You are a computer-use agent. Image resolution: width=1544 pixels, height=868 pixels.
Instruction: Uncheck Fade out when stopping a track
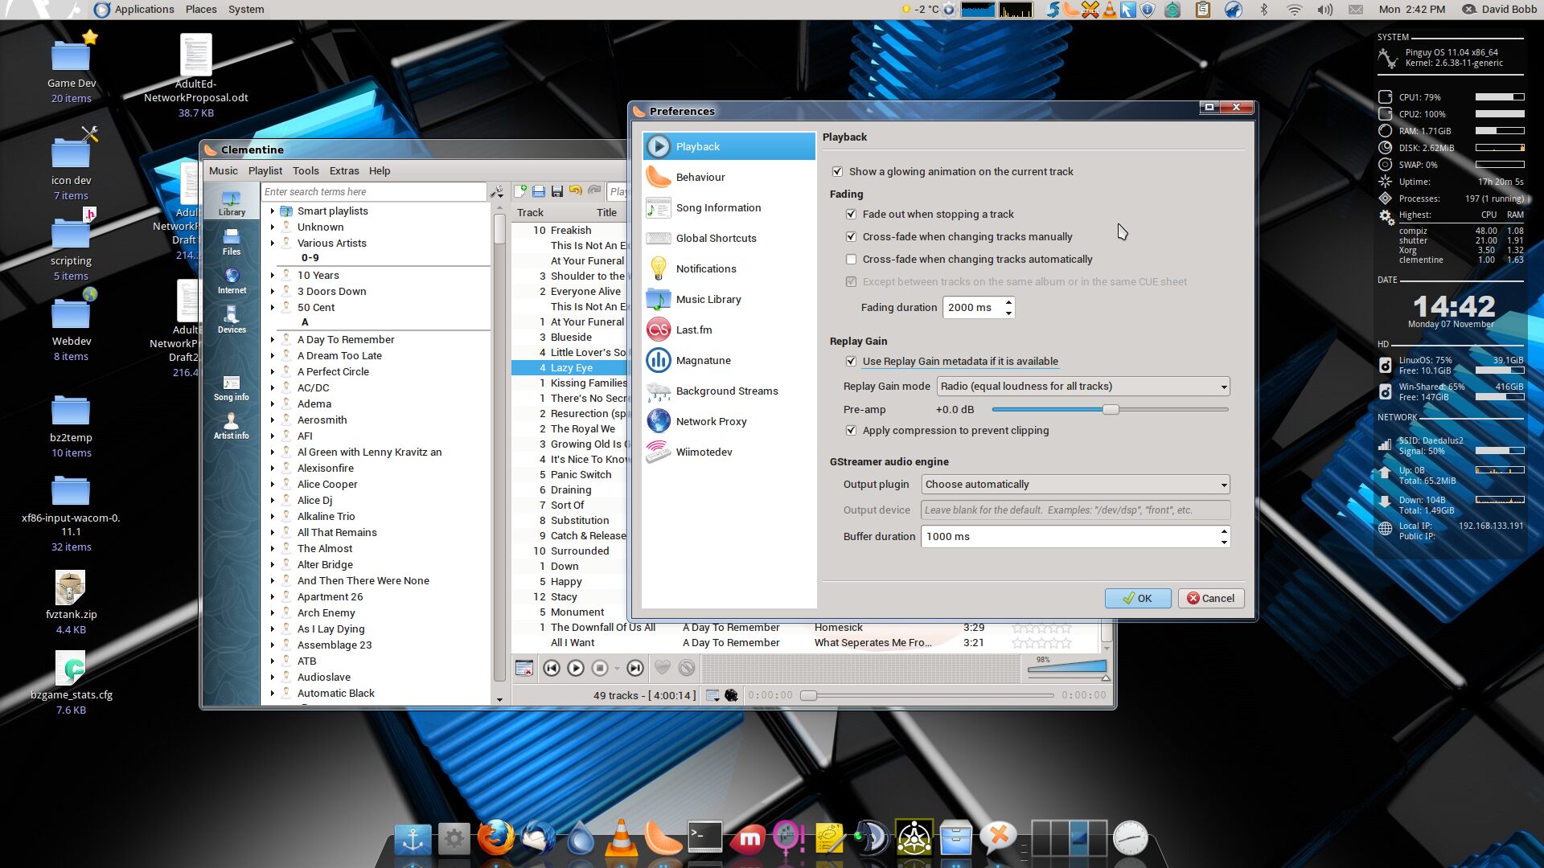coord(851,214)
